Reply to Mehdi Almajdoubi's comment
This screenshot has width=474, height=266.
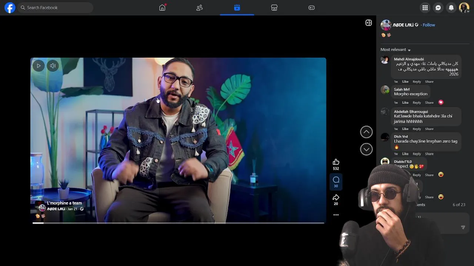(417, 82)
